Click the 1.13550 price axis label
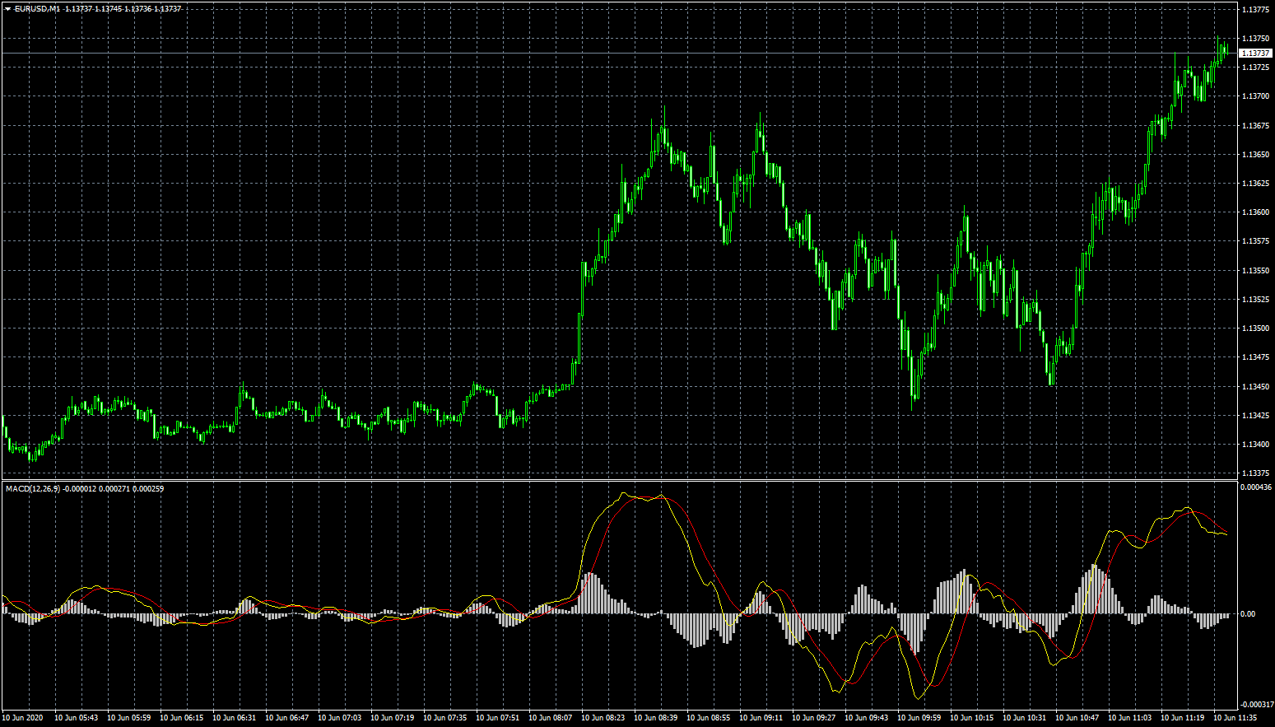The image size is (1275, 727). point(1255,271)
